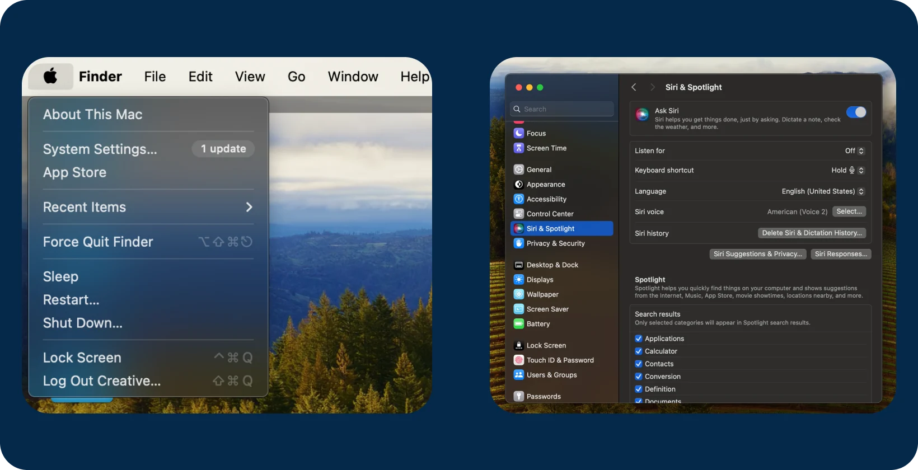Screen dimensions: 918x470
Task: Click the Screen Time hourglass icon
Action: 519,148
